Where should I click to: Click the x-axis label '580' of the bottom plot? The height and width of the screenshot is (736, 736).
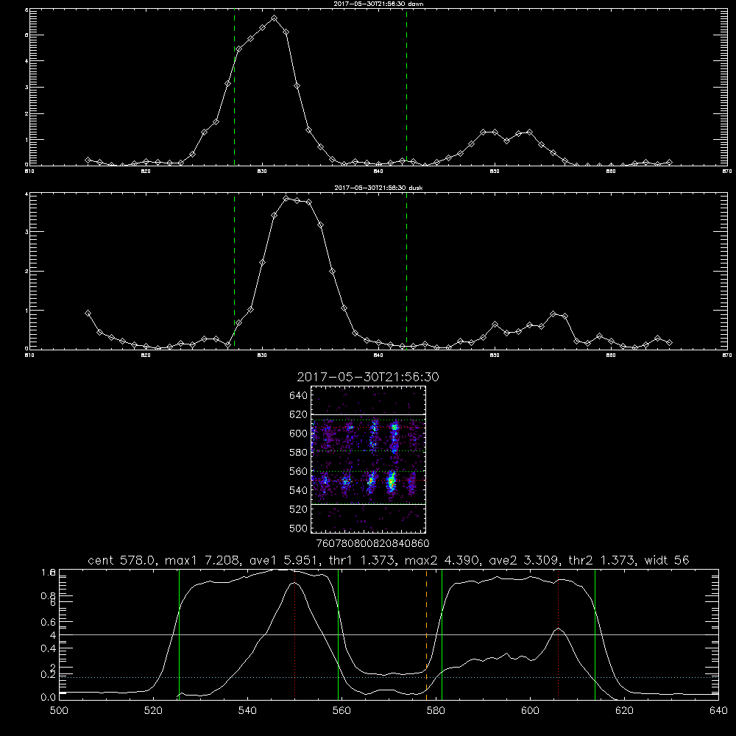coord(436,711)
